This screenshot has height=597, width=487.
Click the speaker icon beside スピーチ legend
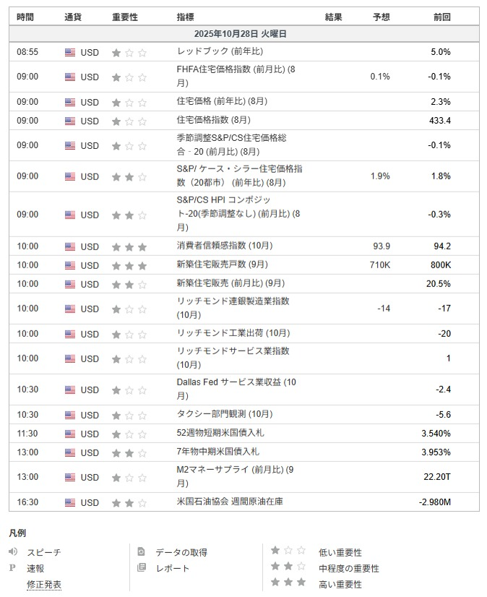click(13, 552)
